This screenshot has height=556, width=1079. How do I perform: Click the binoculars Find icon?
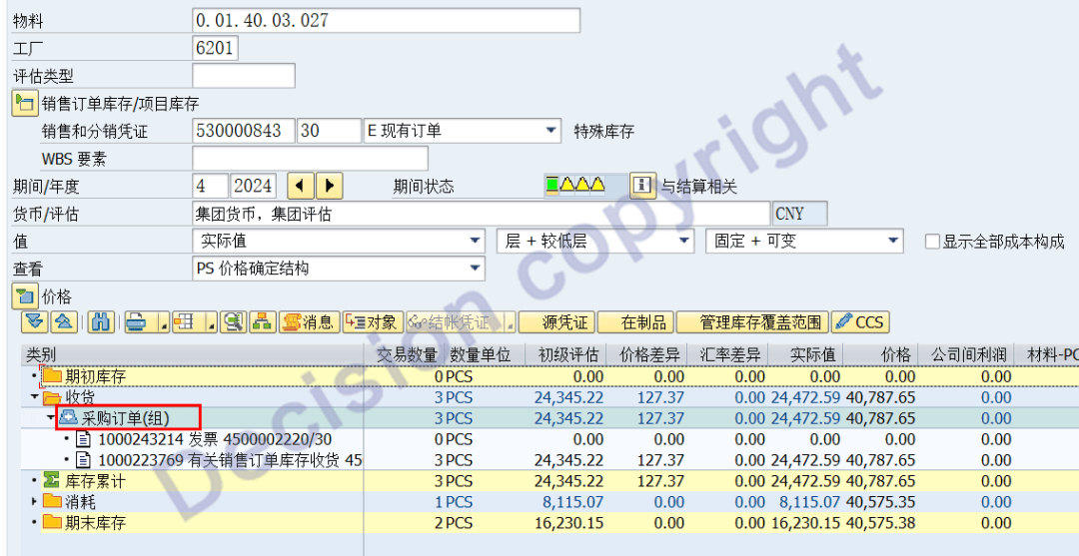[101, 321]
